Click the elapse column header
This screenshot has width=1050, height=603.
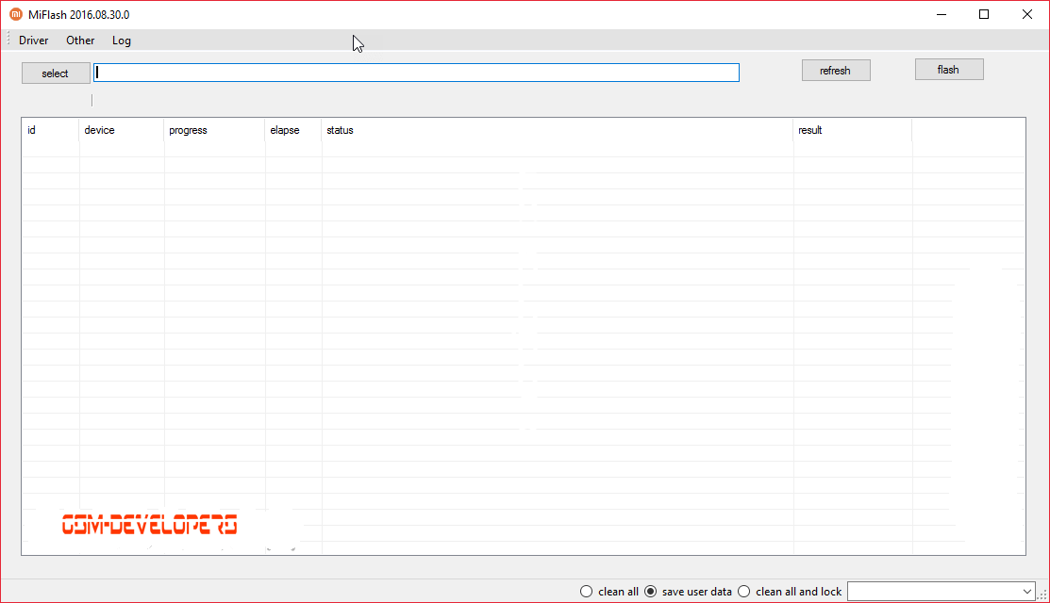(x=293, y=130)
